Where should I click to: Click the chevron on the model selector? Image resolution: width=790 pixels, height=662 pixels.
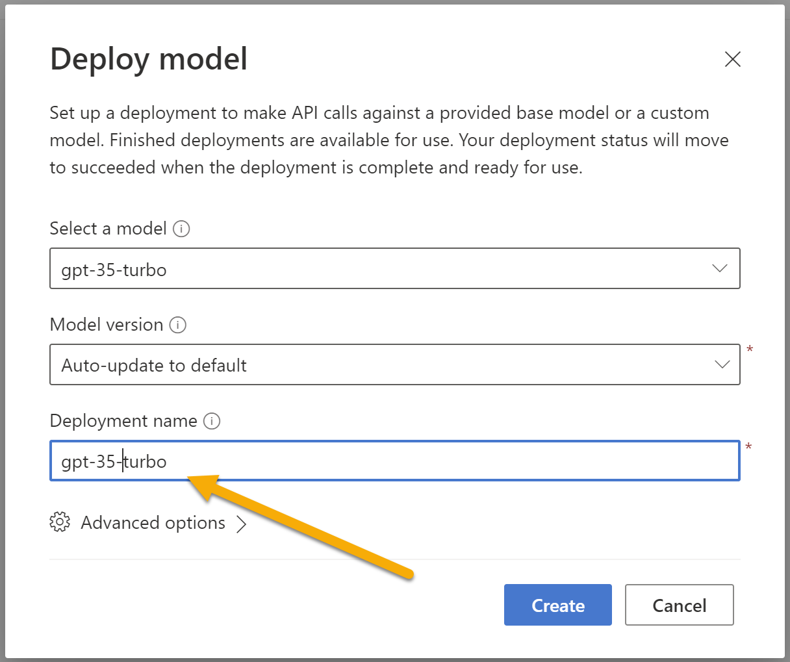720,268
